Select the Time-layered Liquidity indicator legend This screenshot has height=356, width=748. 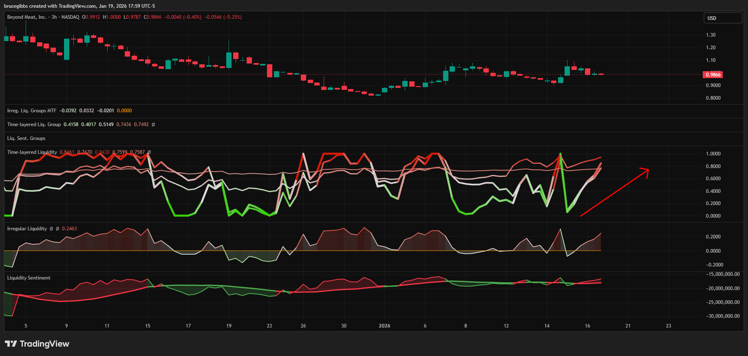tap(32, 152)
